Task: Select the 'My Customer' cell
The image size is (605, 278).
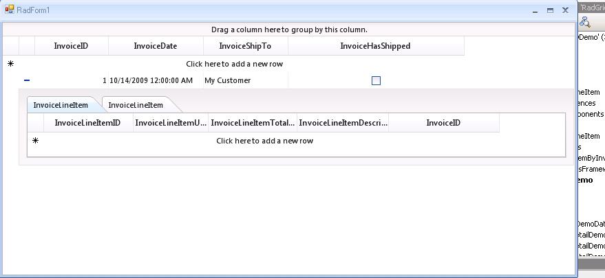Action: click(x=246, y=80)
